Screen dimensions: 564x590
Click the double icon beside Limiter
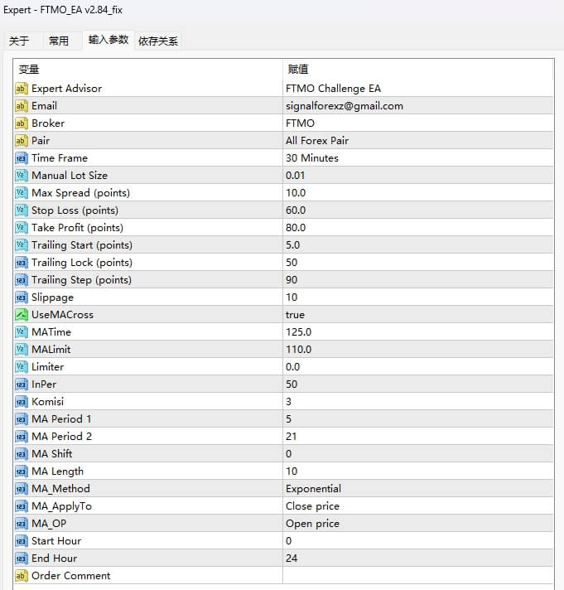tap(21, 366)
